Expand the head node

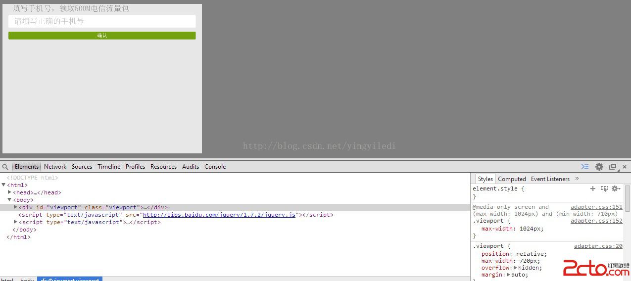(9, 192)
